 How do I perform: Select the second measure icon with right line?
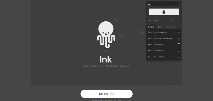coord(155,21)
